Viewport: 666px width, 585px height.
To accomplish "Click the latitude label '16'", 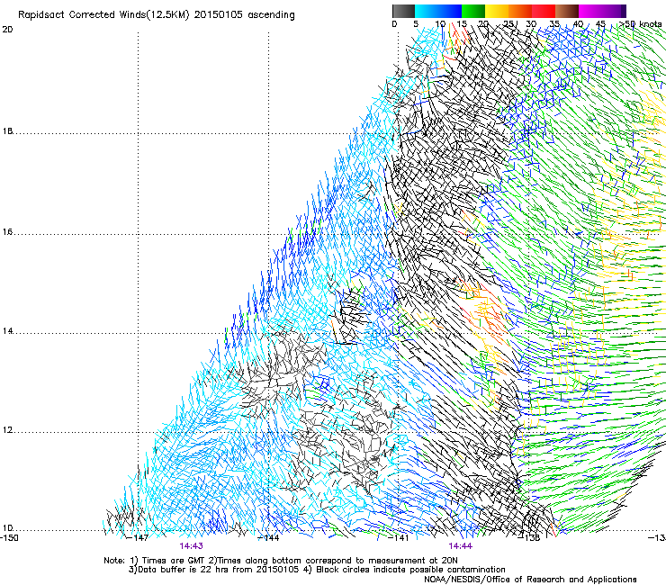I will (x=7, y=232).
